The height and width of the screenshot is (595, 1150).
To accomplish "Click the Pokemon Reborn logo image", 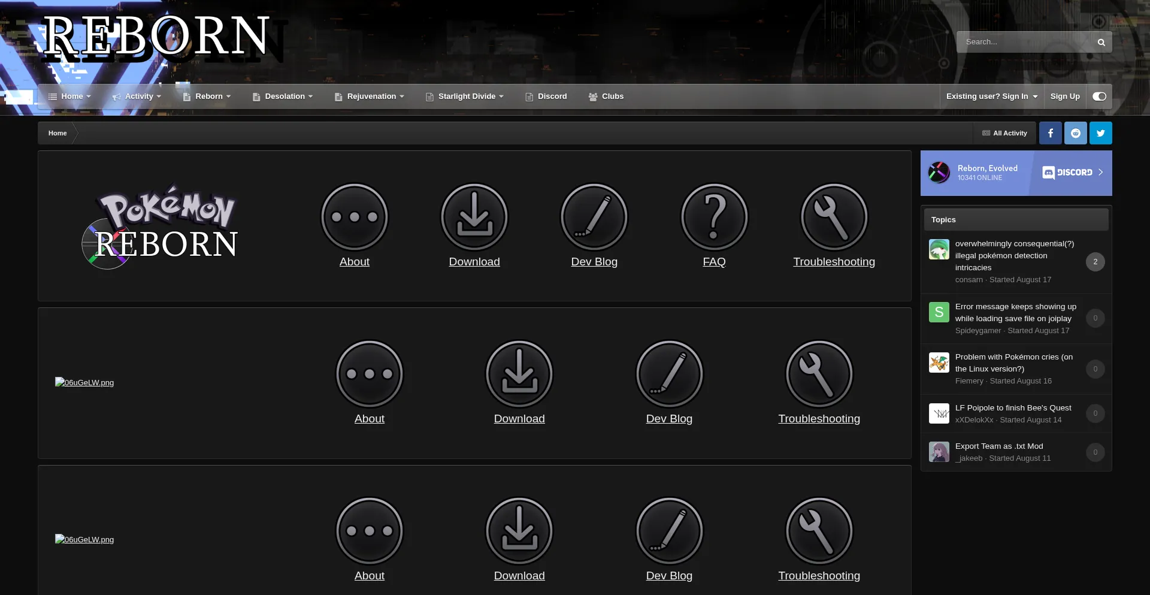I will click(x=160, y=226).
